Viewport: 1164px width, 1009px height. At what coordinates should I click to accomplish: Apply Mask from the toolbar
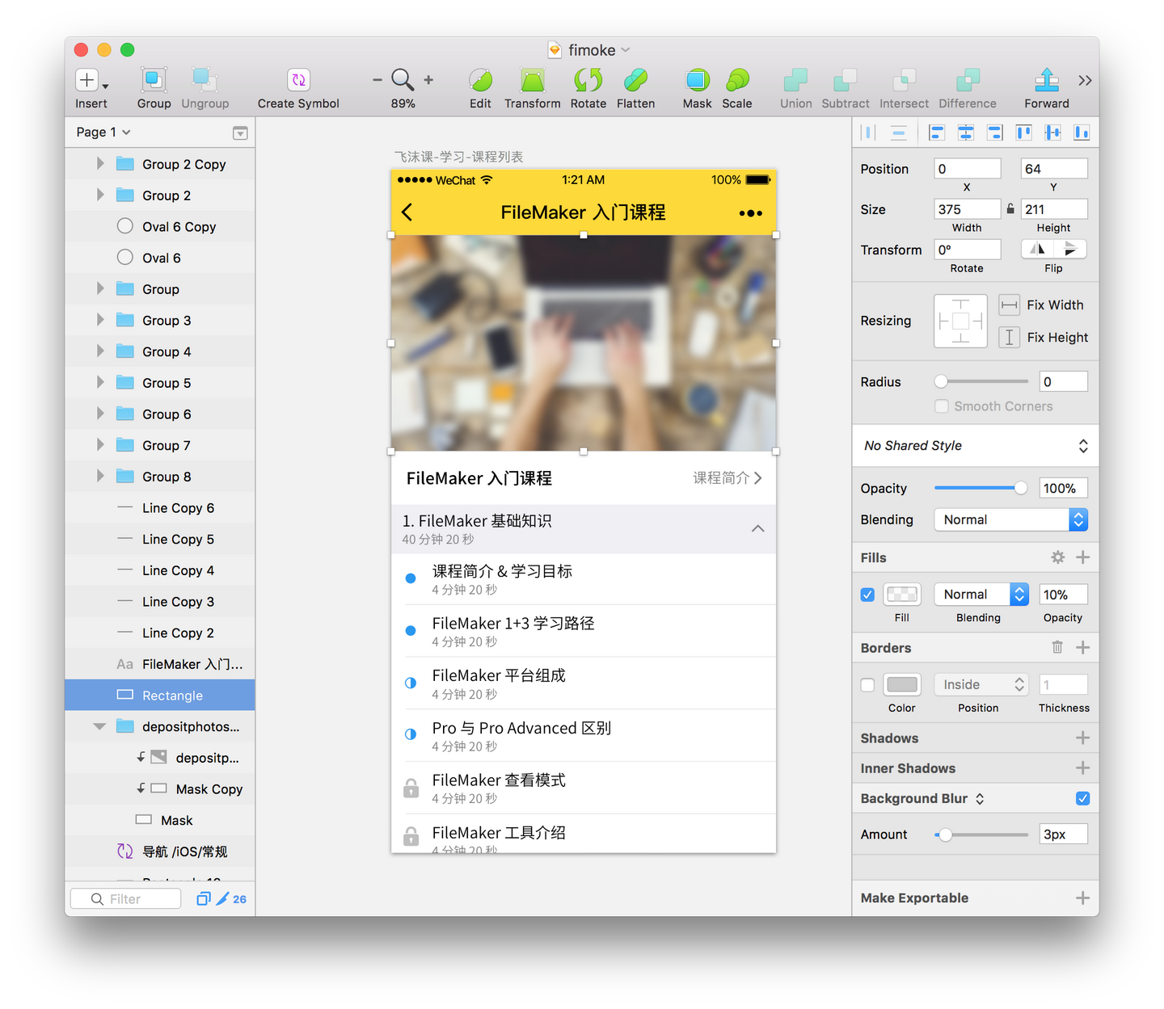click(697, 80)
